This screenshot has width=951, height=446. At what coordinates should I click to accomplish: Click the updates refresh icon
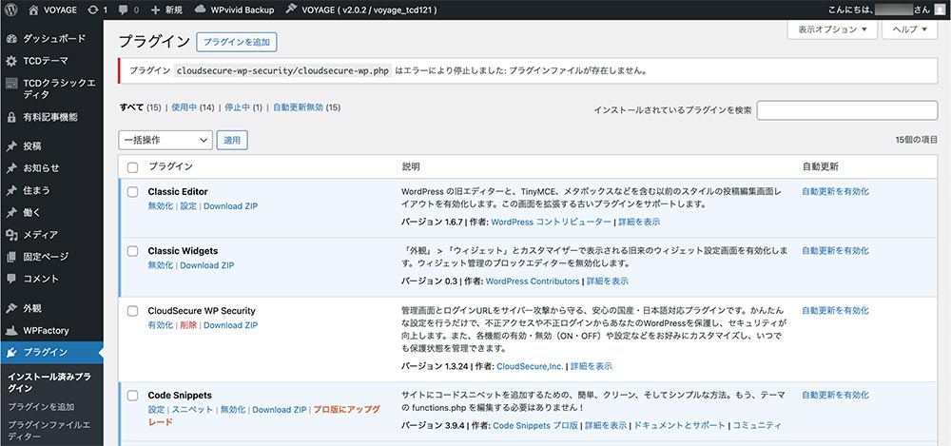[90, 10]
